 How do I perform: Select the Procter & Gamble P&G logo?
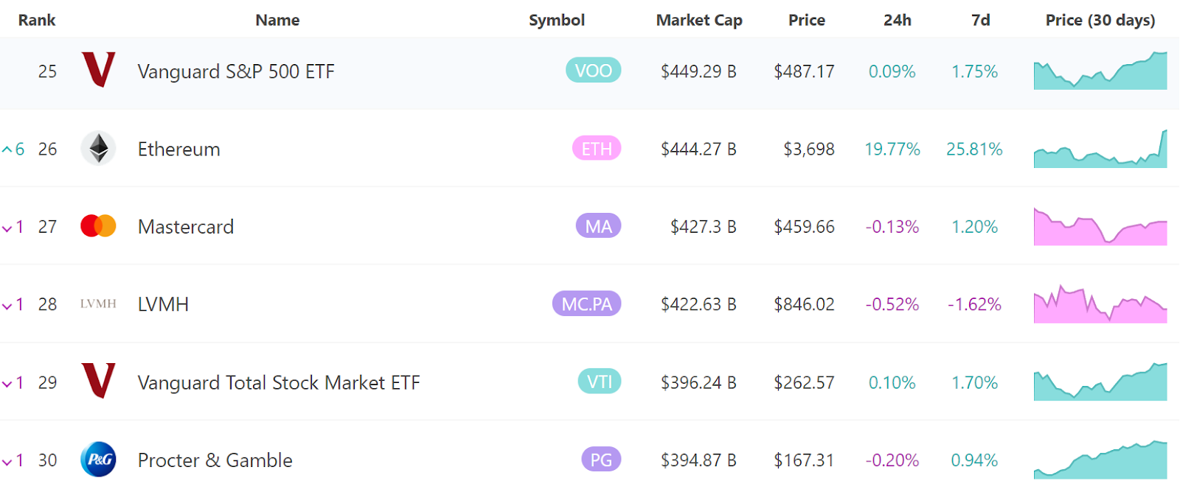(x=98, y=460)
